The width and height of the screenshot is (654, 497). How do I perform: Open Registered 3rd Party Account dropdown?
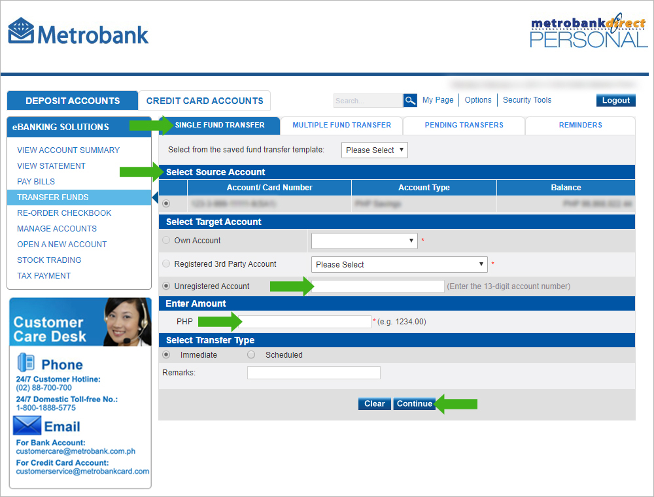[400, 264]
